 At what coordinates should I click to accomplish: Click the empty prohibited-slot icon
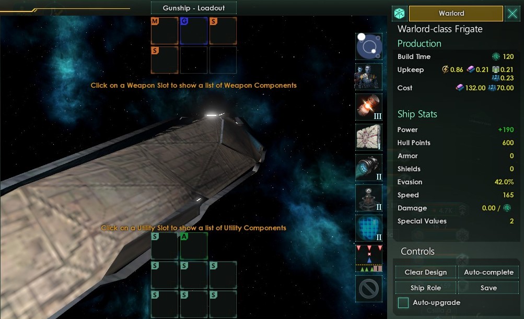369,289
